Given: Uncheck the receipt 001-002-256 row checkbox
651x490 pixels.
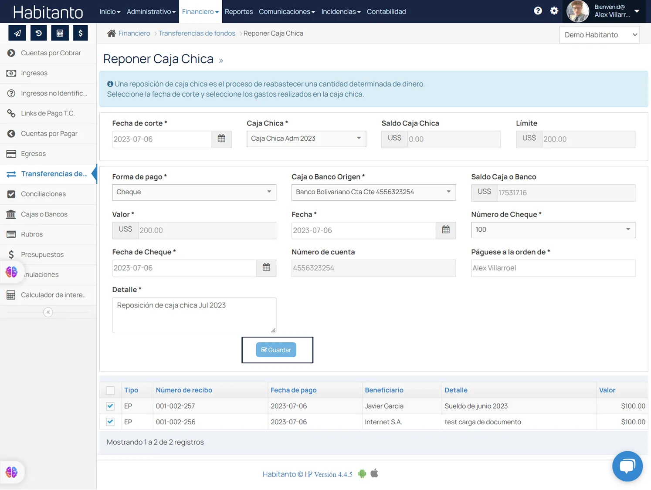Looking at the screenshot, I should click(110, 422).
